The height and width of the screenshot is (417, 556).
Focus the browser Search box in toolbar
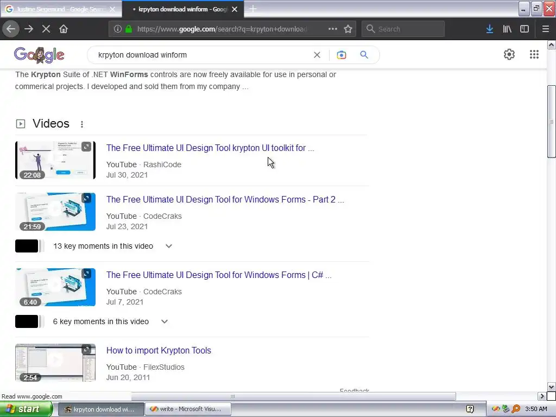point(403,29)
